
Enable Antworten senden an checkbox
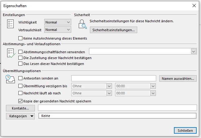tap(21, 78)
